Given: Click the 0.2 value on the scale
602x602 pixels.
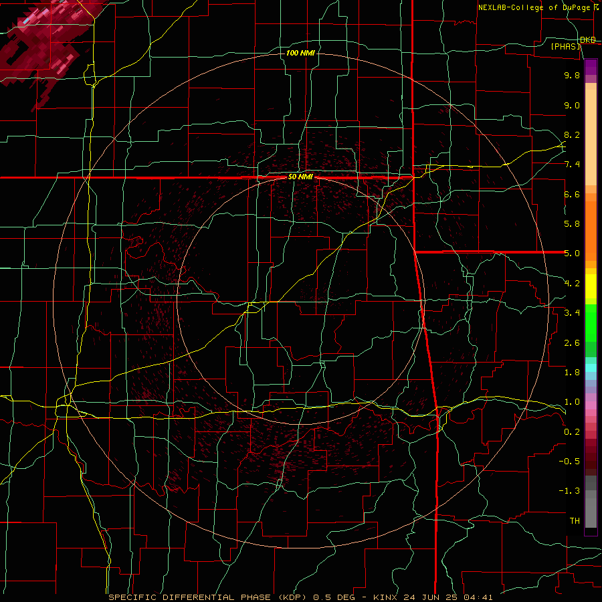Looking at the screenshot, I should click(572, 432).
